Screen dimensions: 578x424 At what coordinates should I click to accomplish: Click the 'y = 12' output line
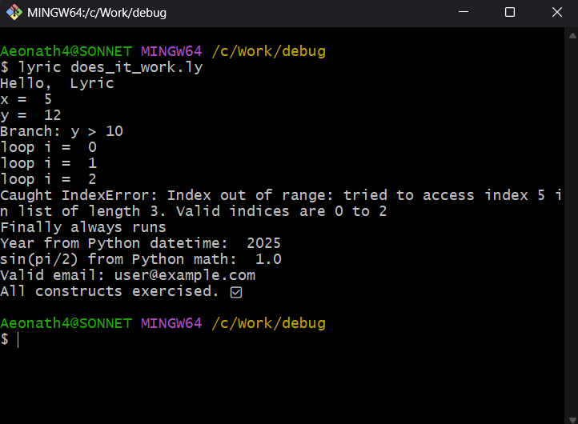pos(30,115)
